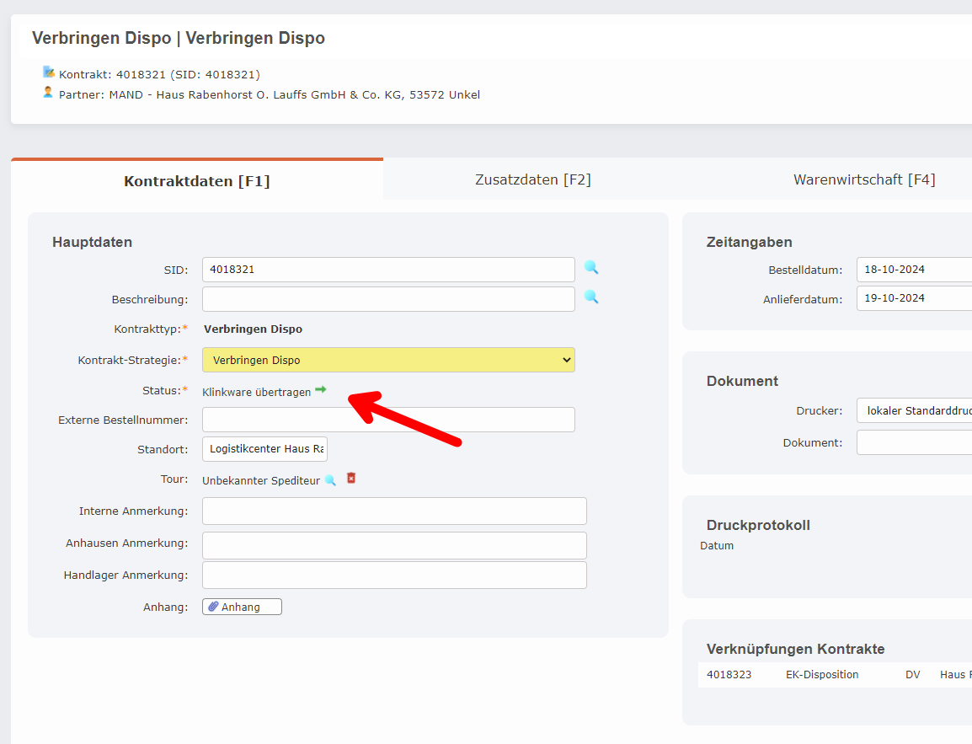Advance status with the green arrow icon
Screen dimensions: 972x744
[x=320, y=390]
